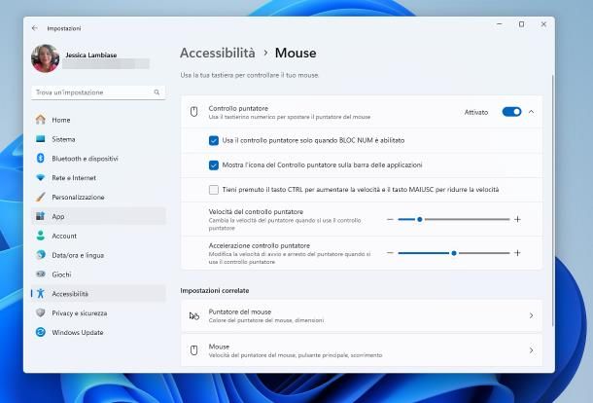Turn off Controllo puntatore toggle
The image size is (593, 403).
pos(511,112)
